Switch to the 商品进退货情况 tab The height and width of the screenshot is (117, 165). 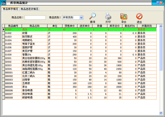point(29,9)
